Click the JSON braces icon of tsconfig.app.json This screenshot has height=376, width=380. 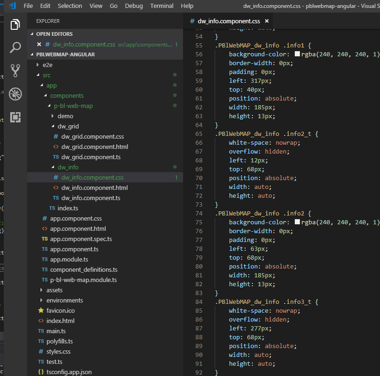41,372
